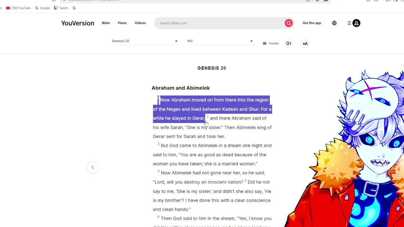The height and width of the screenshot is (227, 404).
Task: Click the chapter selector dropdown arrow
Action: (176, 41)
